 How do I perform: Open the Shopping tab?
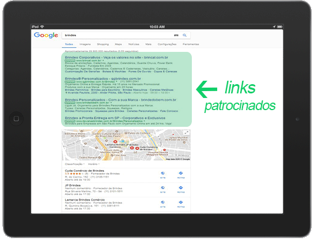(x=103, y=44)
